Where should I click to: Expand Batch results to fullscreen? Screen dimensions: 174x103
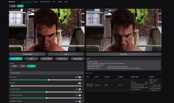(x=161, y=73)
